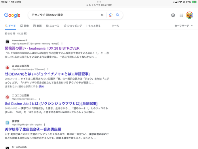
Task: Open more options for 廿(BEMANI) result
Action: (x=48, y=69)
